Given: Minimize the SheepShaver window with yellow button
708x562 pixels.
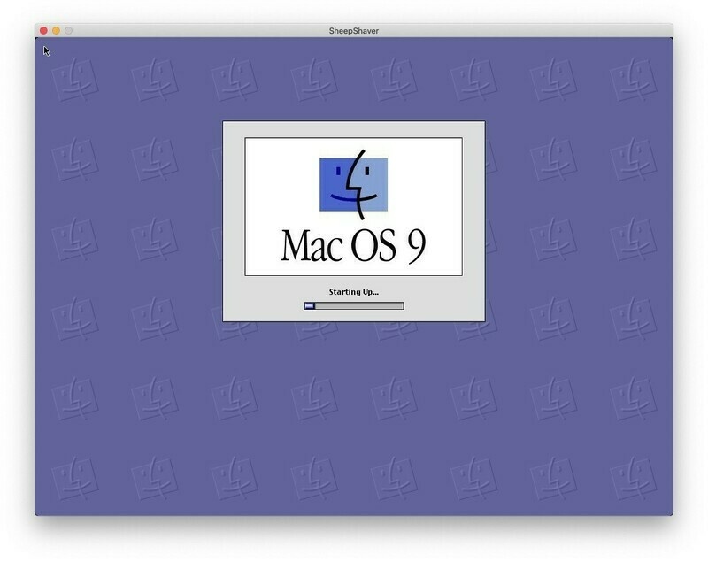Looking at the screenshot, I should pos(56,31).
